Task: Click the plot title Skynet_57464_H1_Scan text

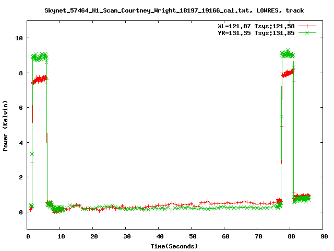Action: click(174, 10)
